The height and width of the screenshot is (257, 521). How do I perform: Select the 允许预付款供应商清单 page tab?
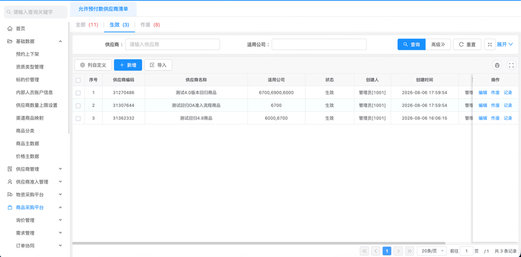[104, 9]
